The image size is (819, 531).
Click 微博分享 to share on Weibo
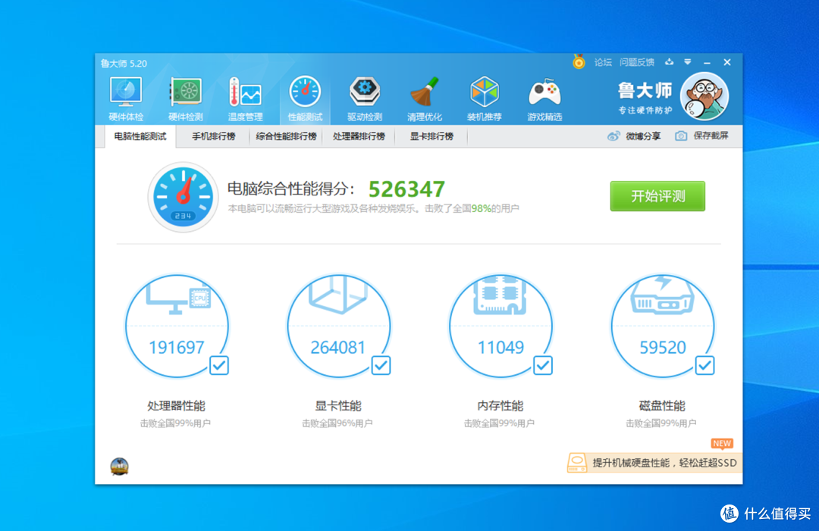point(644,136)
